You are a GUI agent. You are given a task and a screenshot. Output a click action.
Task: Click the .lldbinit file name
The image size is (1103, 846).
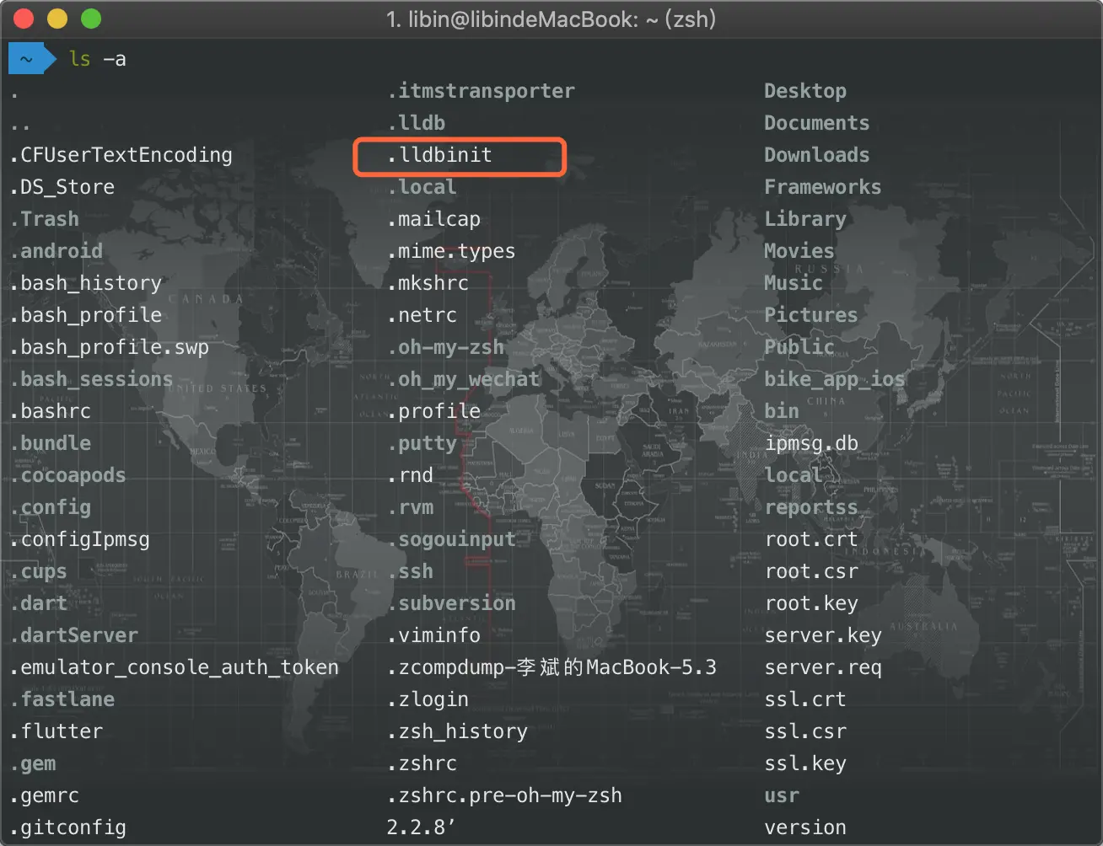point(440,155)
